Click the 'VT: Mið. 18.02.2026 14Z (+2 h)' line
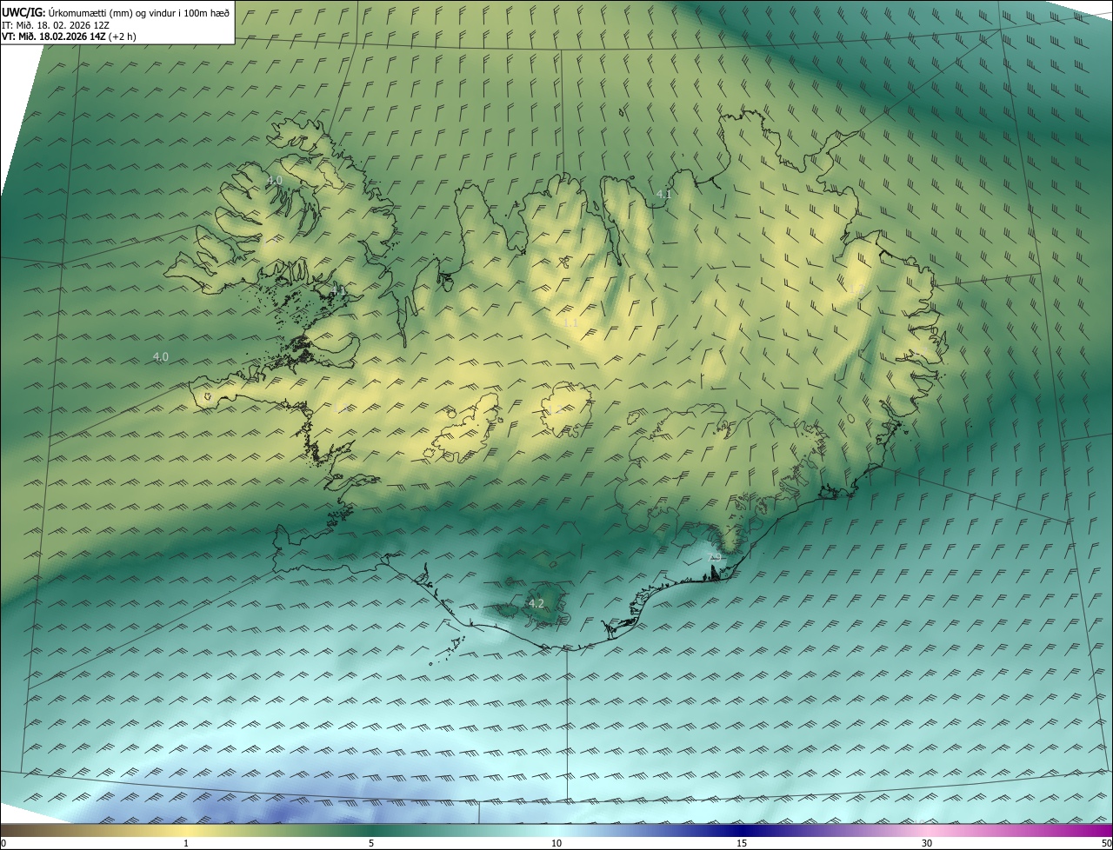1113x850 pixels. pyautogui.click(x=69, y=37)
